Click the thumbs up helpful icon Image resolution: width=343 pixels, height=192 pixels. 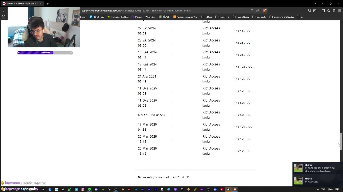(183, 177)
